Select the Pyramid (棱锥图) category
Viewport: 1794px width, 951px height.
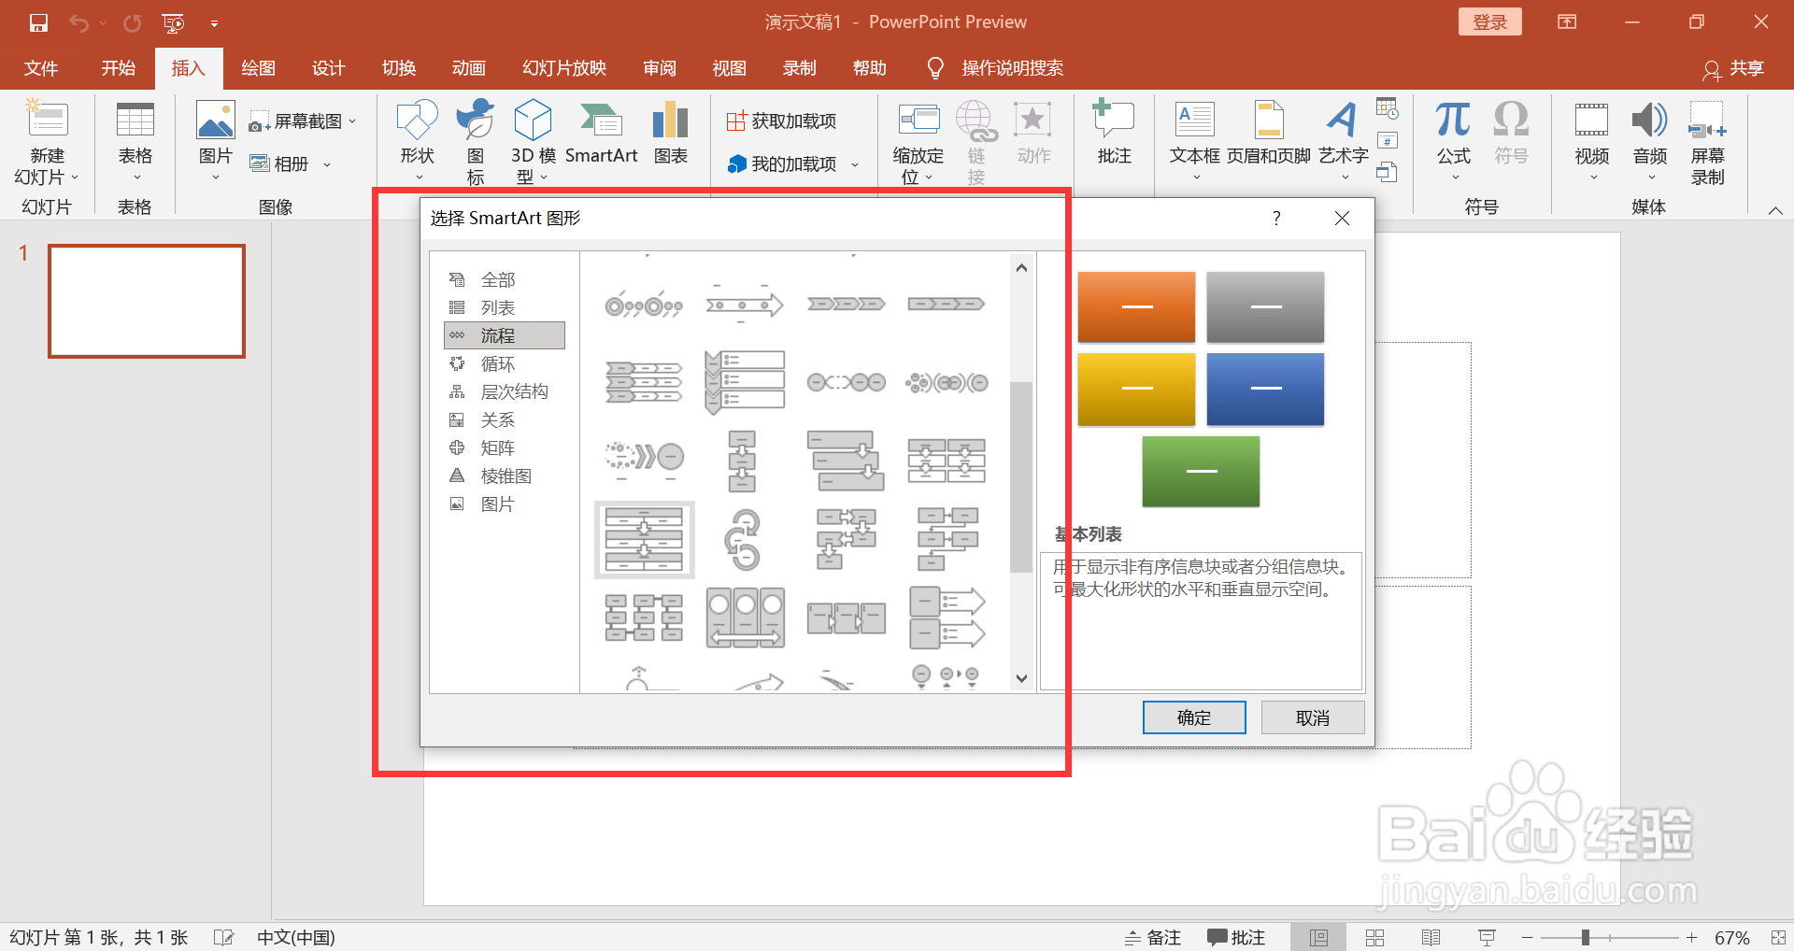click(505, 475)
